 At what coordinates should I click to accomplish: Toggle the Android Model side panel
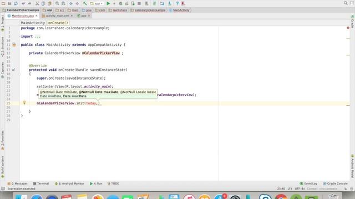[x=352, y=166]
